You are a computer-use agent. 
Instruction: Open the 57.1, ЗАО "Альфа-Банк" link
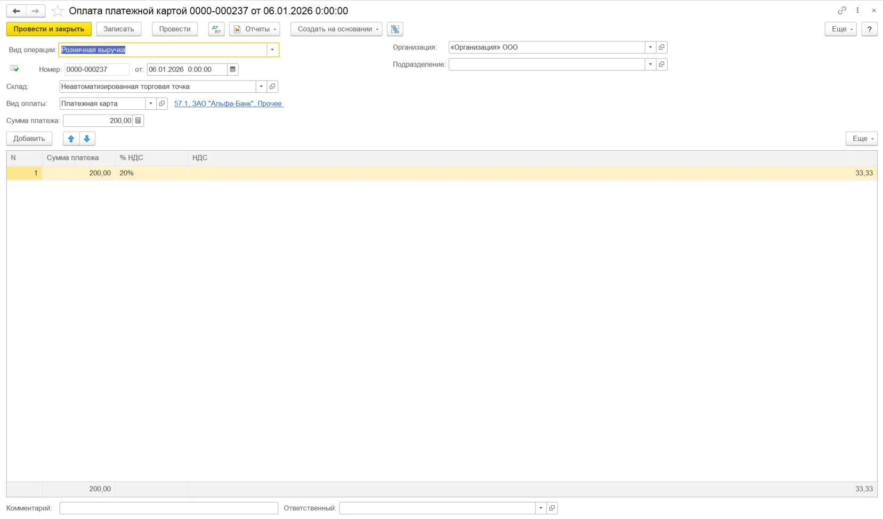[x=229, y=103]
